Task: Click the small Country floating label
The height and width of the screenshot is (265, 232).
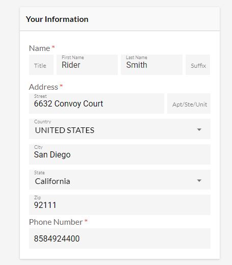Action: point(42,122)
